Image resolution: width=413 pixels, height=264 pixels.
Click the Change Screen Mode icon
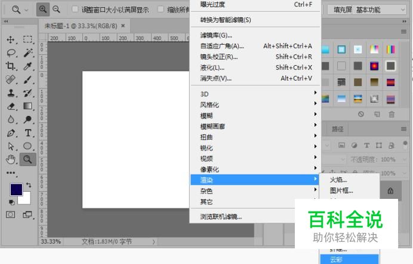pos(27,215)
